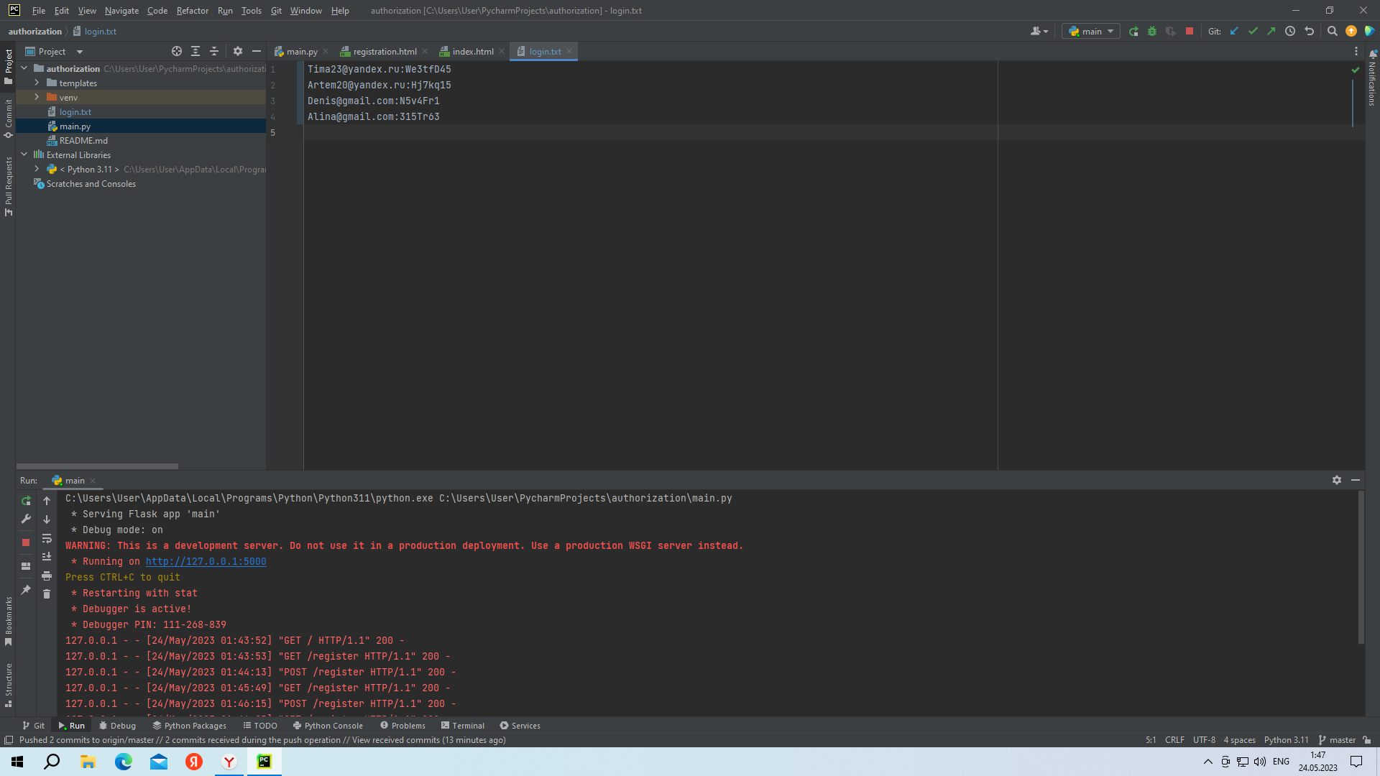
Task: Toggle the Bookmarks tool window stripe
Action: pos(9,619)
